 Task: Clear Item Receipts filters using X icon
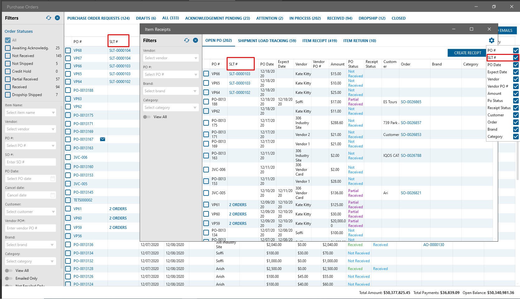(x=195, y=40)
